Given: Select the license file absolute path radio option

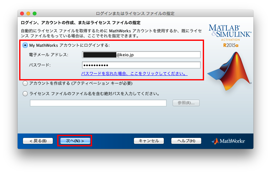Looking at the screenshot, I should click(x=25, y=94).
